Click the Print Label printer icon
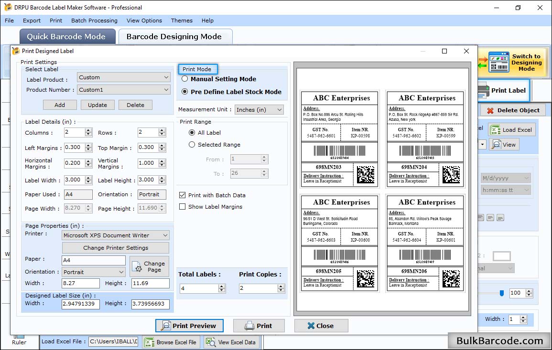The height and width of the screenshot is (350, 552). pyautogui.click(x=484, y=91)
